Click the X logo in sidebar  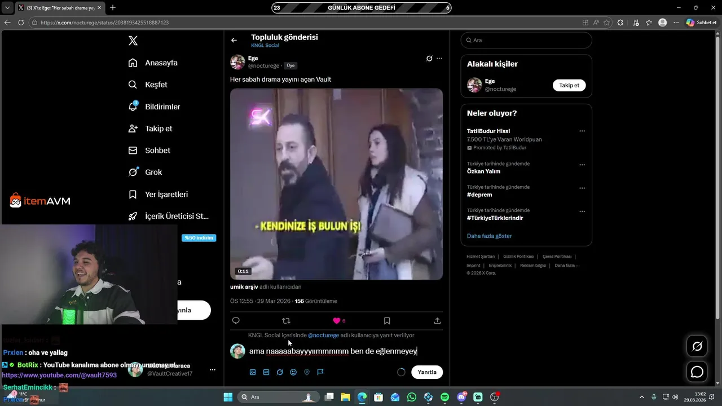click(133, 41)
